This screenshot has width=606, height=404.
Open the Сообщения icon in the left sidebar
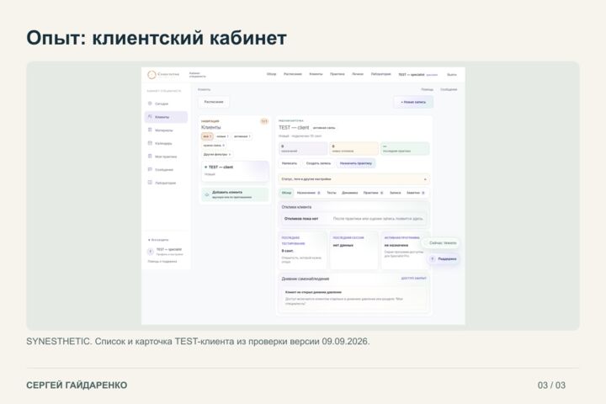(150, 169)
